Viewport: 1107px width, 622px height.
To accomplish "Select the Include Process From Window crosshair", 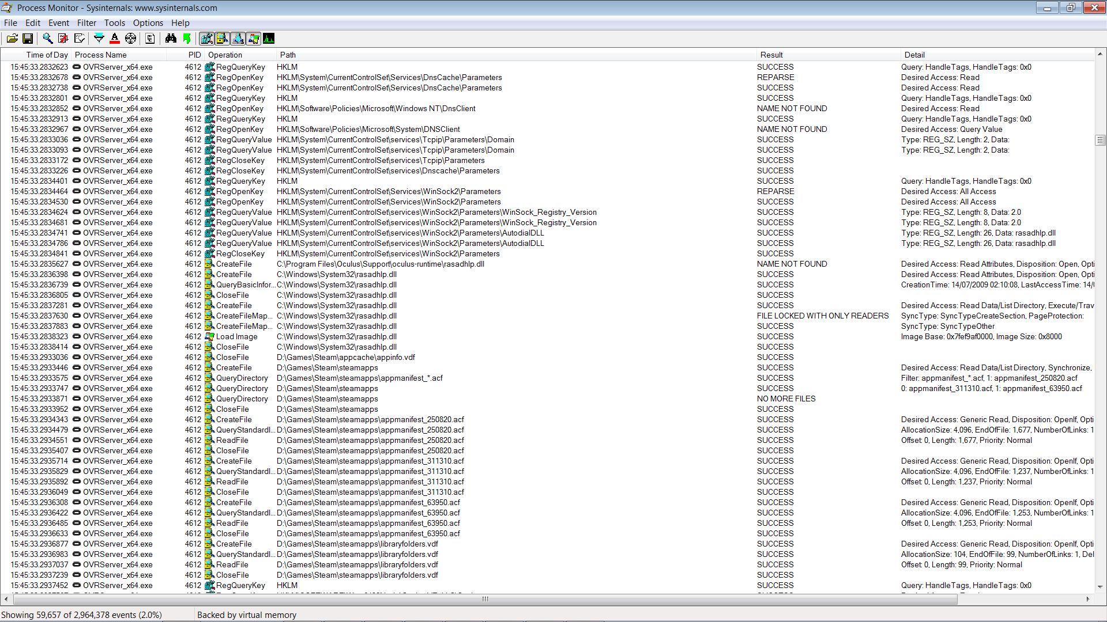I will [x=131, y=39].
